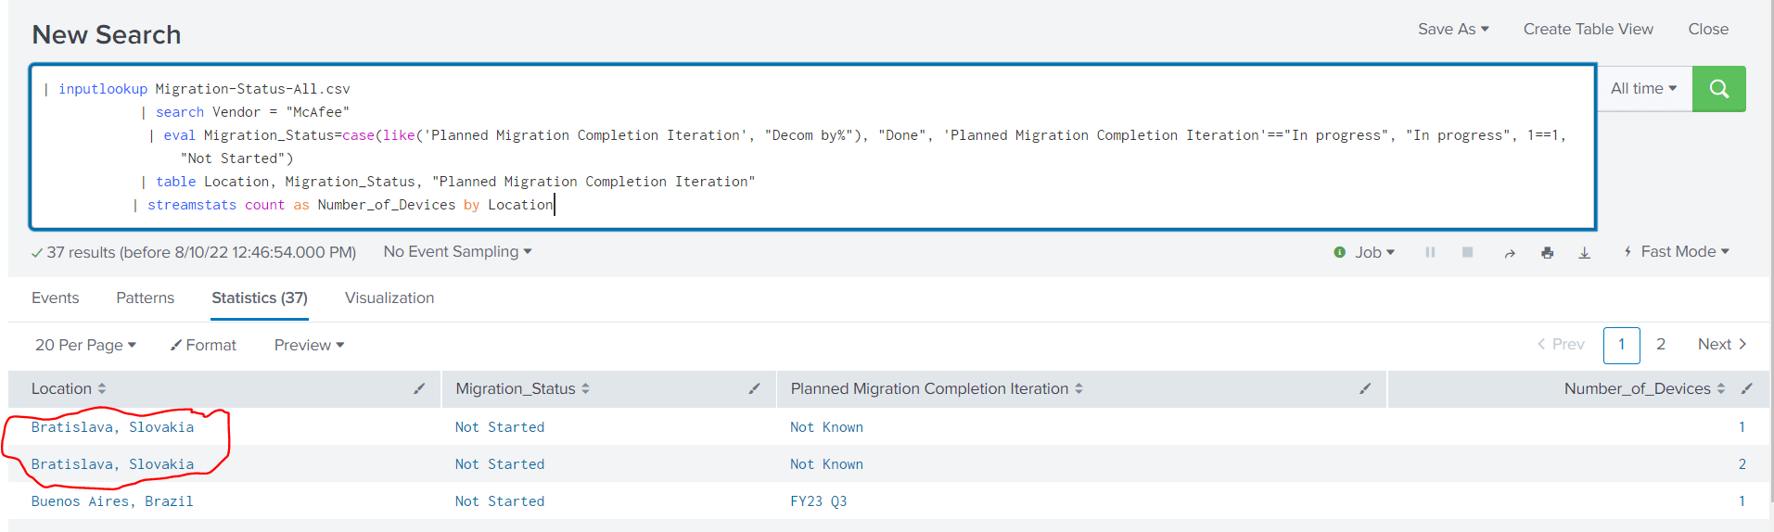1774x532 pixels.
Task: Print the search results
Action: 1547,252
